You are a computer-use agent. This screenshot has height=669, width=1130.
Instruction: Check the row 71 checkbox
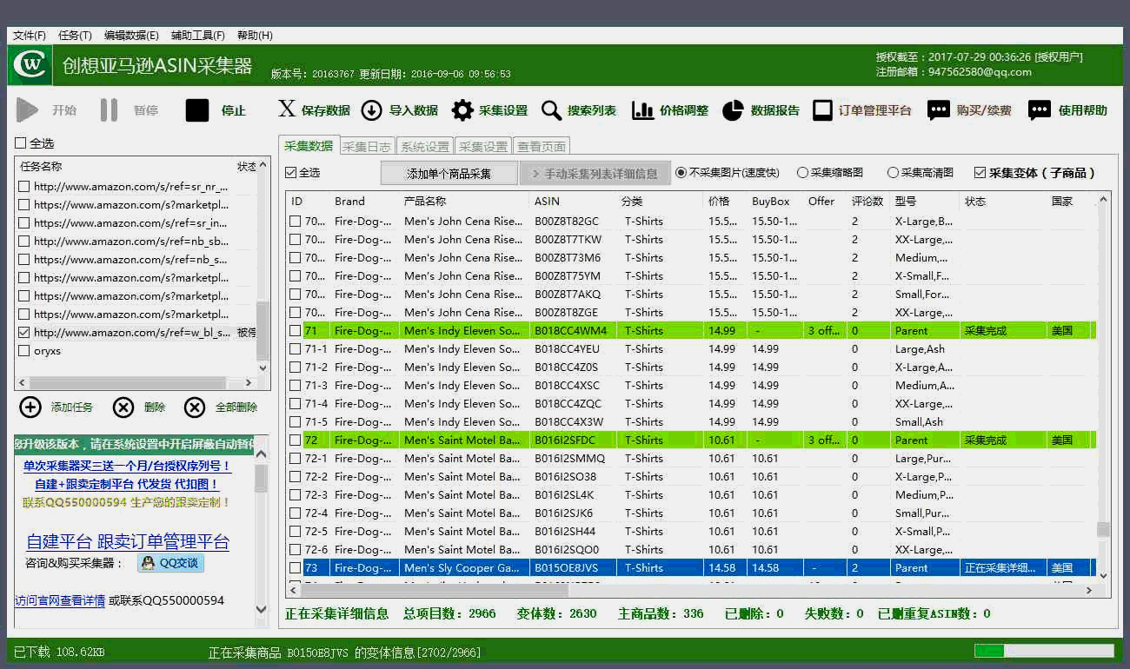coord(296,331)
